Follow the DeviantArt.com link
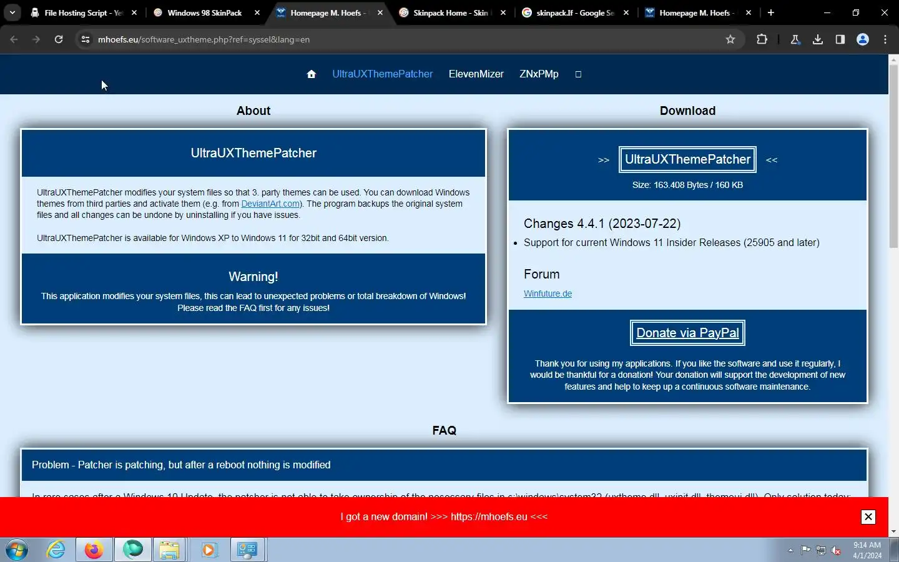The image size is (899, 562). [x=270, y=204]
